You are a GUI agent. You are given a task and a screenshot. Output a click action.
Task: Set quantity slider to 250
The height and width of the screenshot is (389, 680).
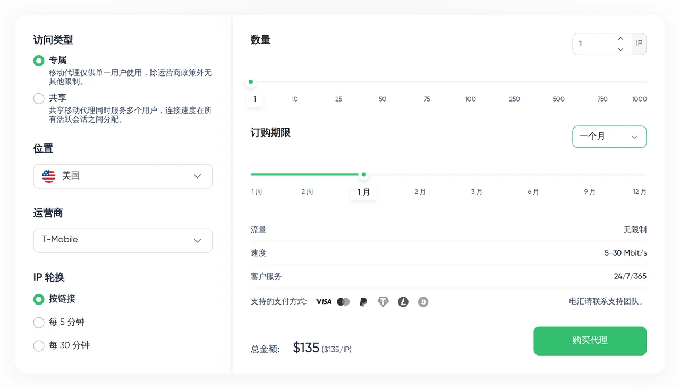pos(514,99)
